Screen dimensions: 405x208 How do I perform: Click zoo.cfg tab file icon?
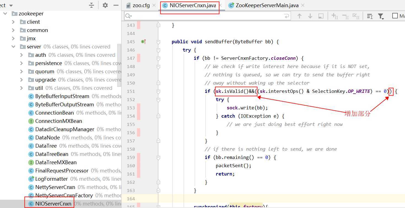tap(128, 5)
